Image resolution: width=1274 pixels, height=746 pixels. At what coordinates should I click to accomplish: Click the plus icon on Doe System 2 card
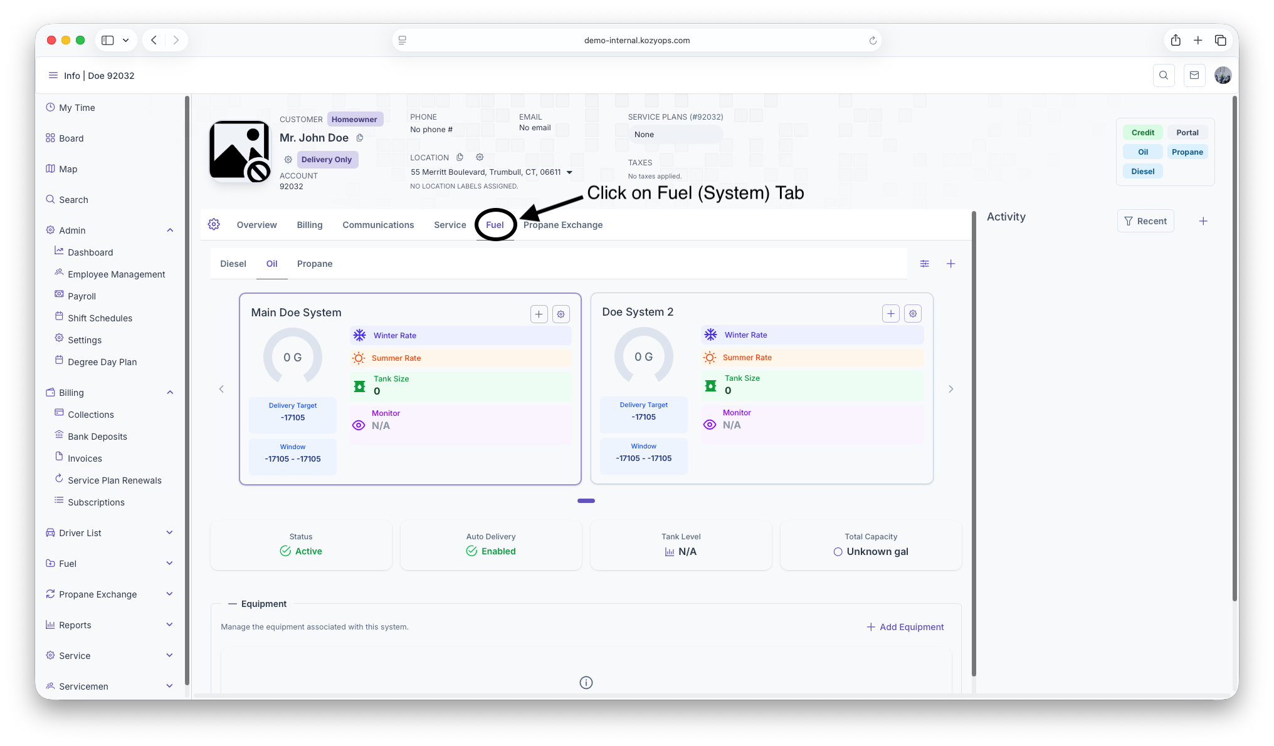point(890,313)
